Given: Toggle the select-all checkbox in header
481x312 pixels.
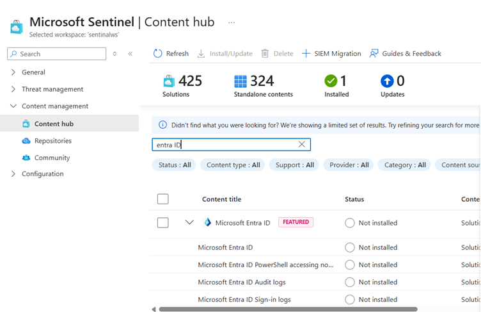Looking at the screenshot, I should [x=163, y=199].
